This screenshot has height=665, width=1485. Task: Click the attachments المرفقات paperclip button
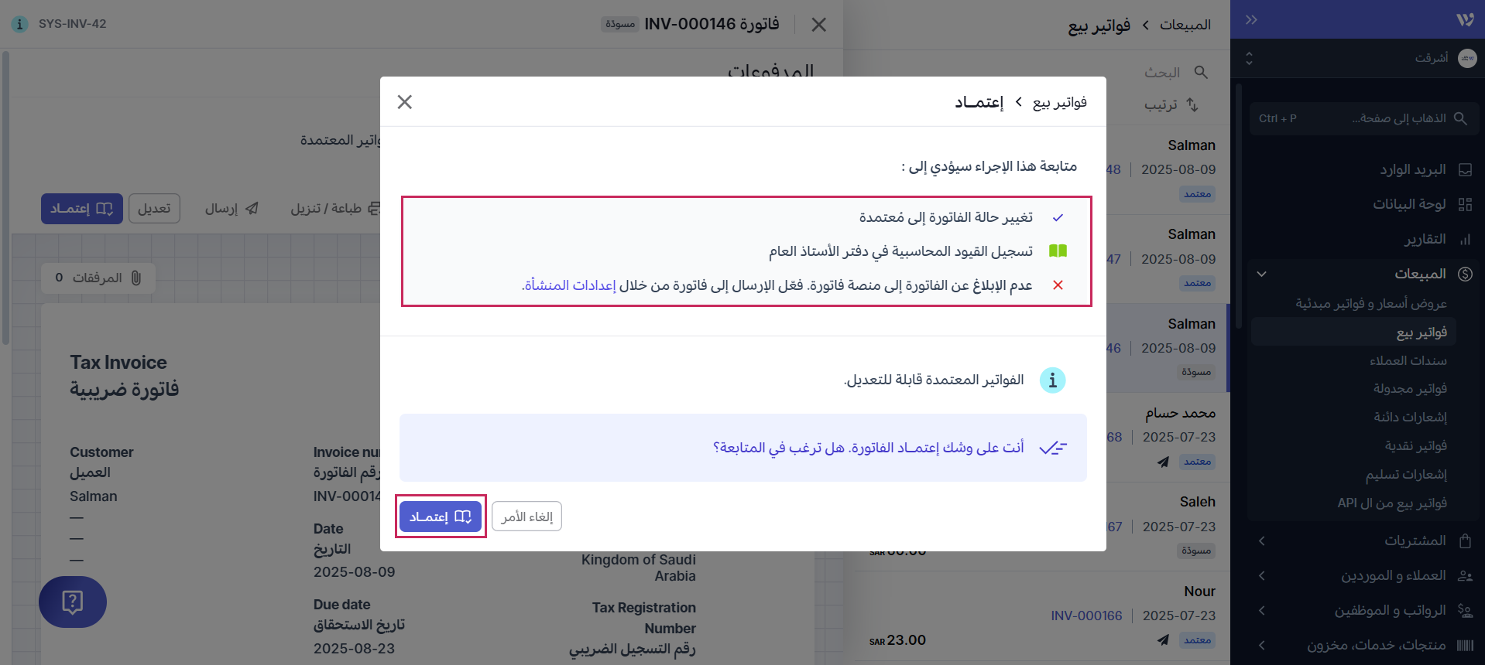tap(98, 278)
